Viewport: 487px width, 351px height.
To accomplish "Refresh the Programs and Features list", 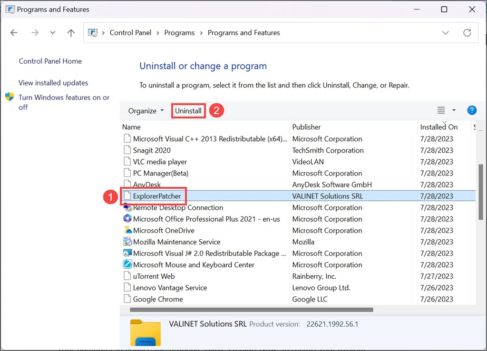I will pos(467,33).
